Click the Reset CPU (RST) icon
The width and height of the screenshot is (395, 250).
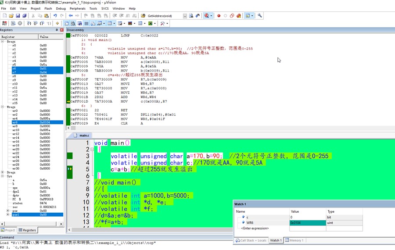pos(4,23)
